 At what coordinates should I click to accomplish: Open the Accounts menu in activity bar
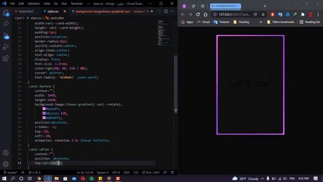click(x=6, y=153)
